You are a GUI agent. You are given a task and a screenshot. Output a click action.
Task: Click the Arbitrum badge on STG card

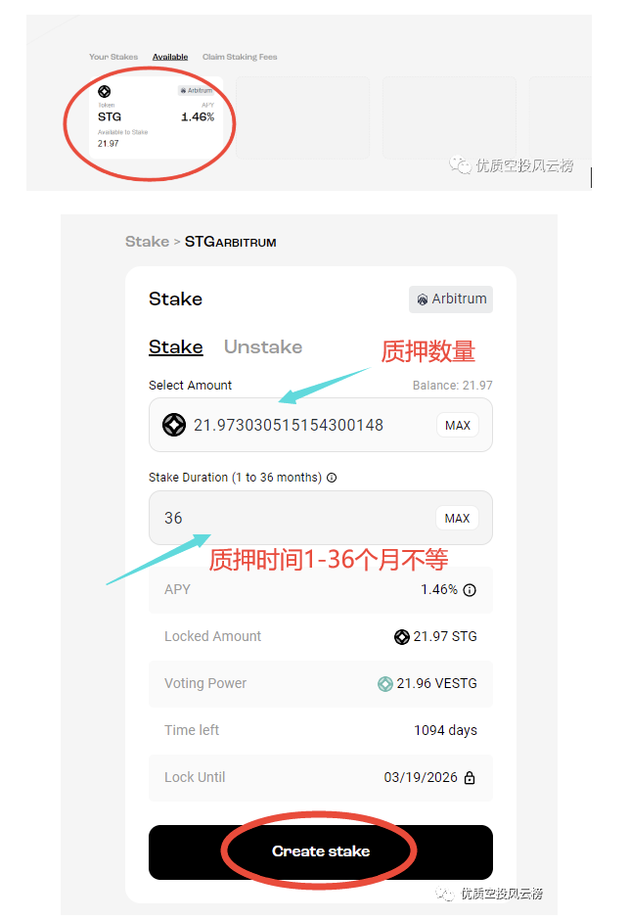pos(197,91)
